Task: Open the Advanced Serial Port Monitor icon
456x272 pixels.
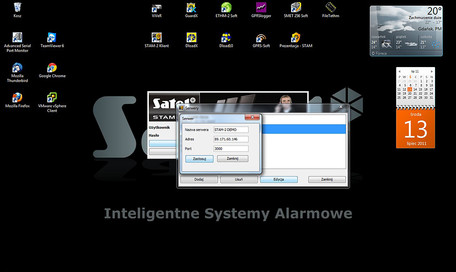Action: (17, 38)
